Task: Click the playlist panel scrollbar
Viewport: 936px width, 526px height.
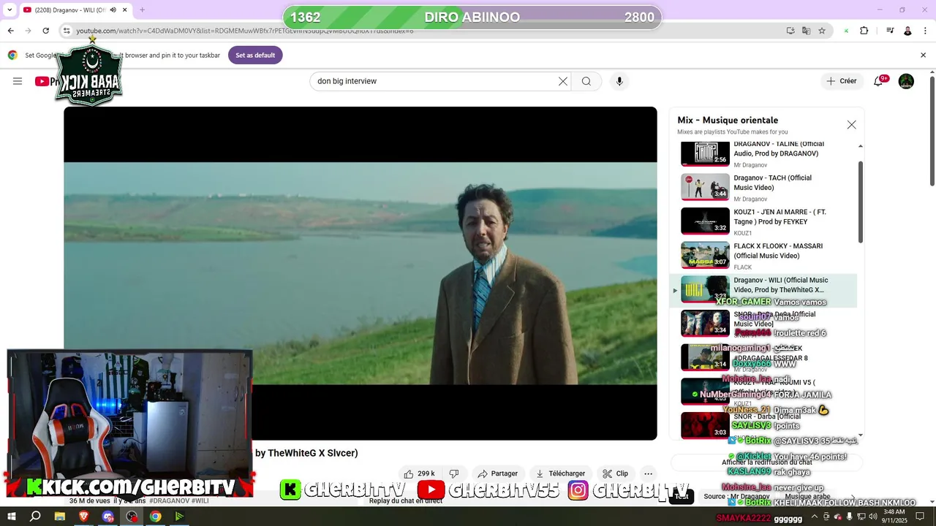Action: pyautogui.click(x=861, y=202)
